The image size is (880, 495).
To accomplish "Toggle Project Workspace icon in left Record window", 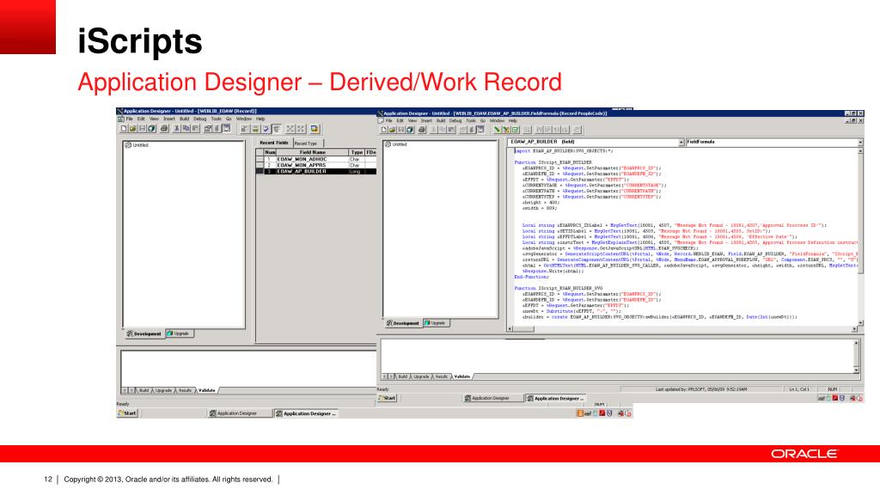I will pyautogui.click(x=227, y=129).
